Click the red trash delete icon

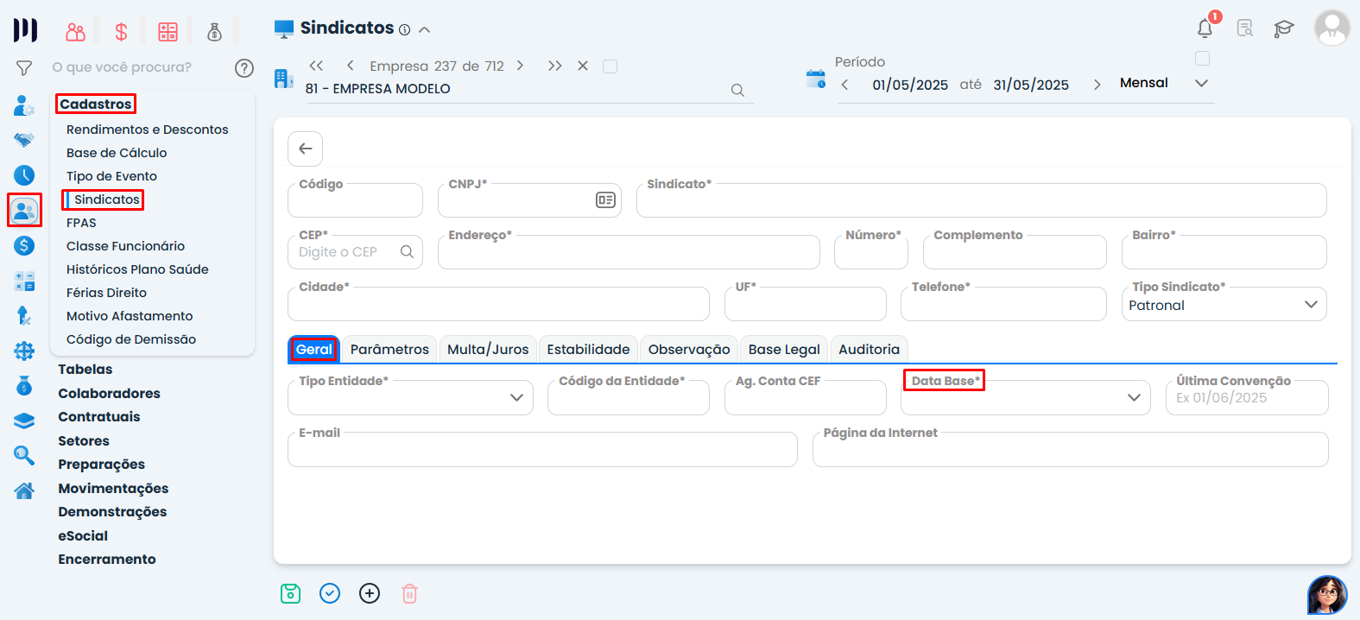(x=409, y=593)
